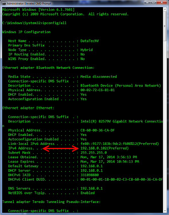Click the vertical scrollbar thumb
Image resolution: width=169 pixels, height=215 pixels.
[x=165, y=26]
